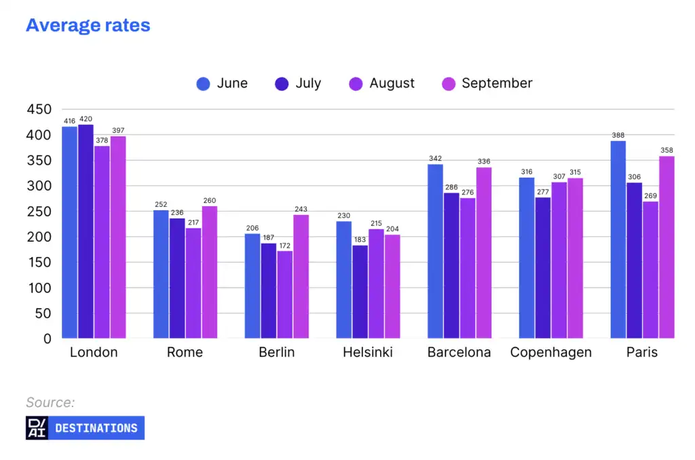Select Paris June bar labeled 388

(x=618, y=239)
